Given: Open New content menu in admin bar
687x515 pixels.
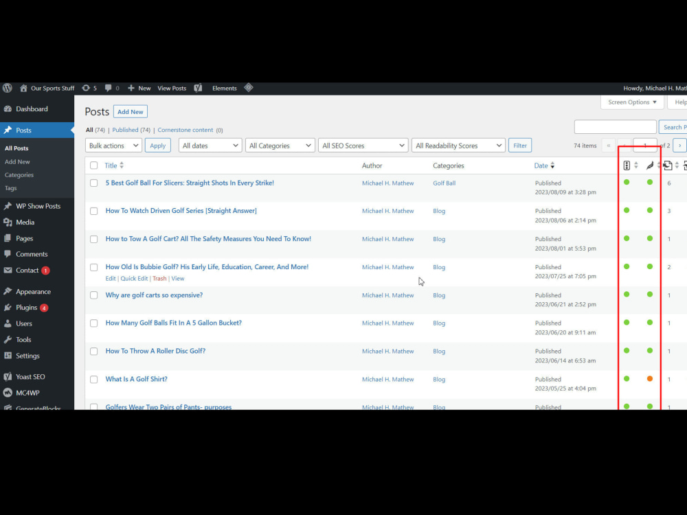Looking at the screenshot, I should coord(139,88).
